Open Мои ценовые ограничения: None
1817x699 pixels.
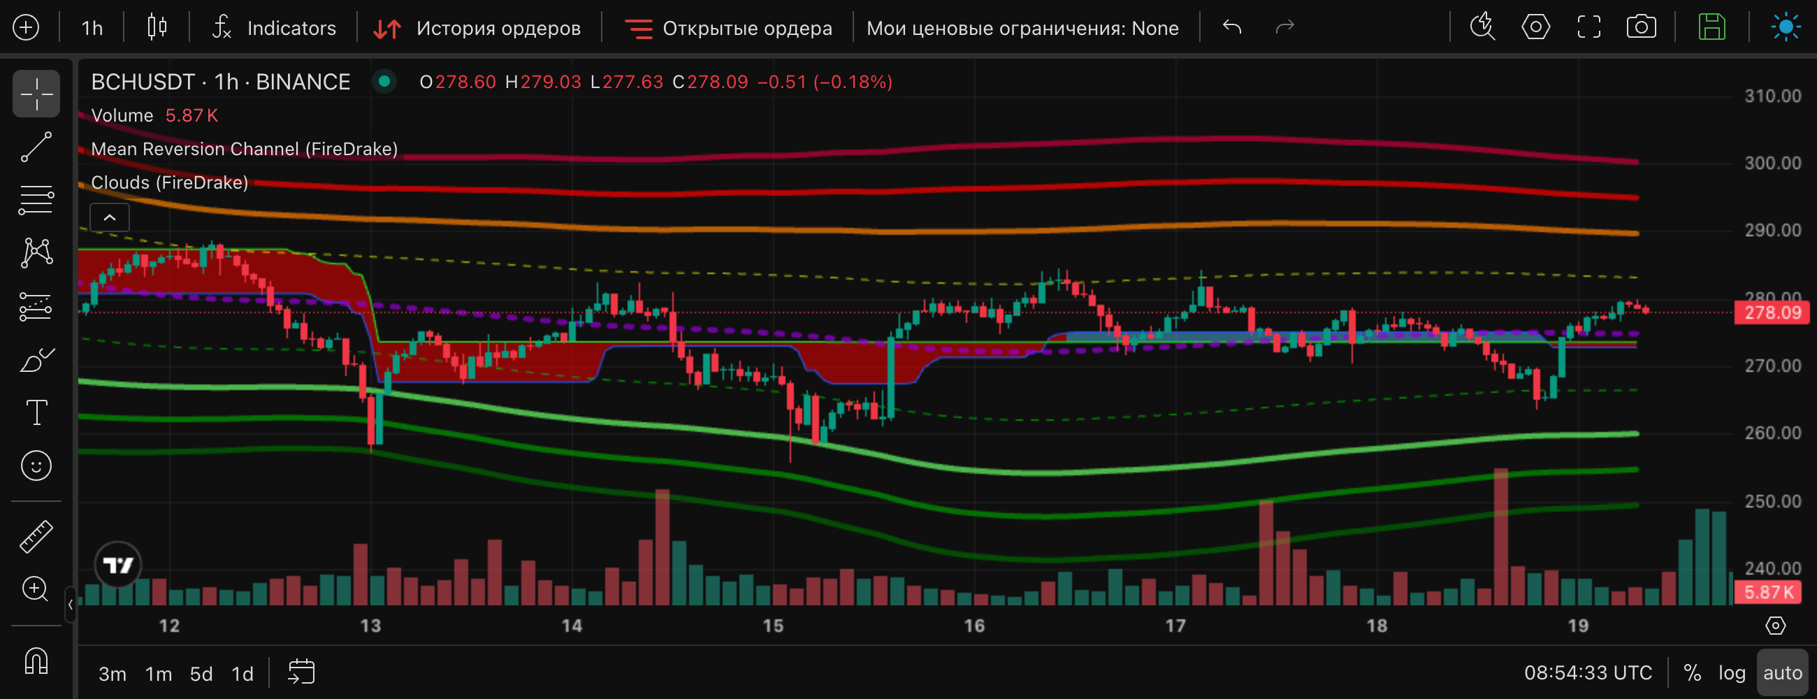click(x=1022, y=28)
